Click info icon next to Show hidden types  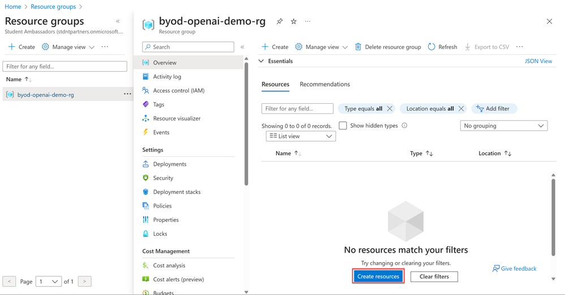coord(404,125)
